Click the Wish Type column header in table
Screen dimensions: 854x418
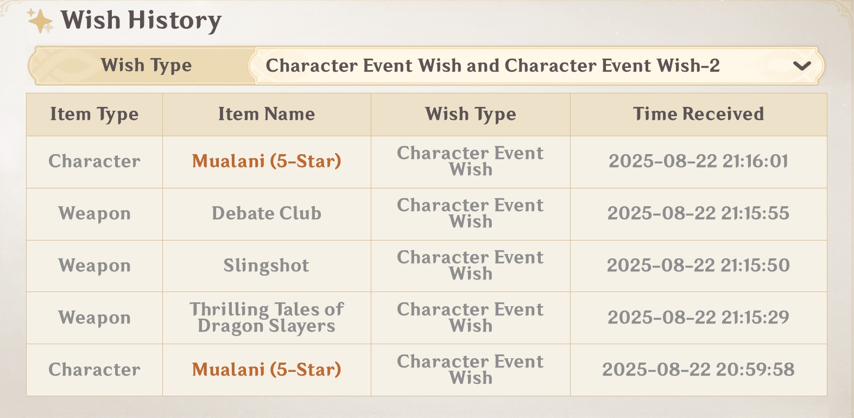coord(470,114)
